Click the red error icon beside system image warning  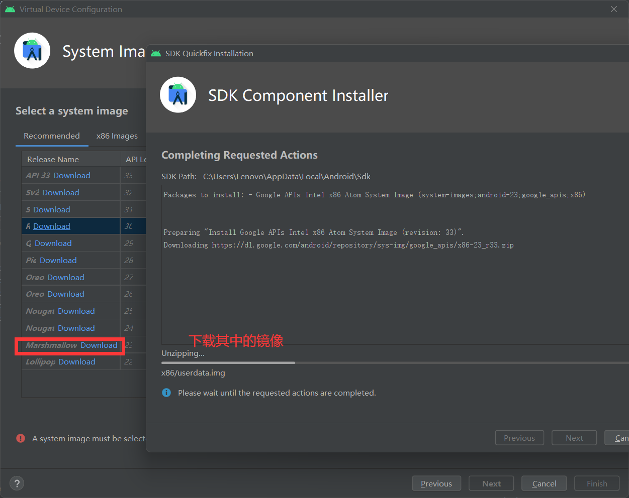pos(21,438)
